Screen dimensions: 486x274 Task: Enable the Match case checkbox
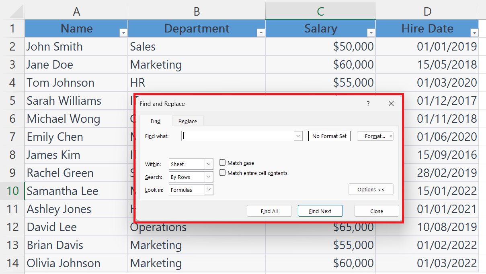[222, 163]
